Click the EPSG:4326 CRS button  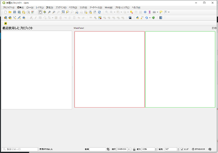pyautogui.click(x=199, y=149)
